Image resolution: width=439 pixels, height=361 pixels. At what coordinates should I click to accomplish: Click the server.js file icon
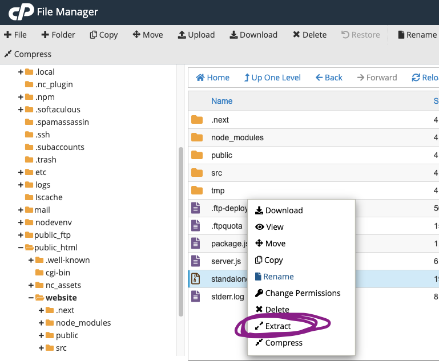click(196, 261)
